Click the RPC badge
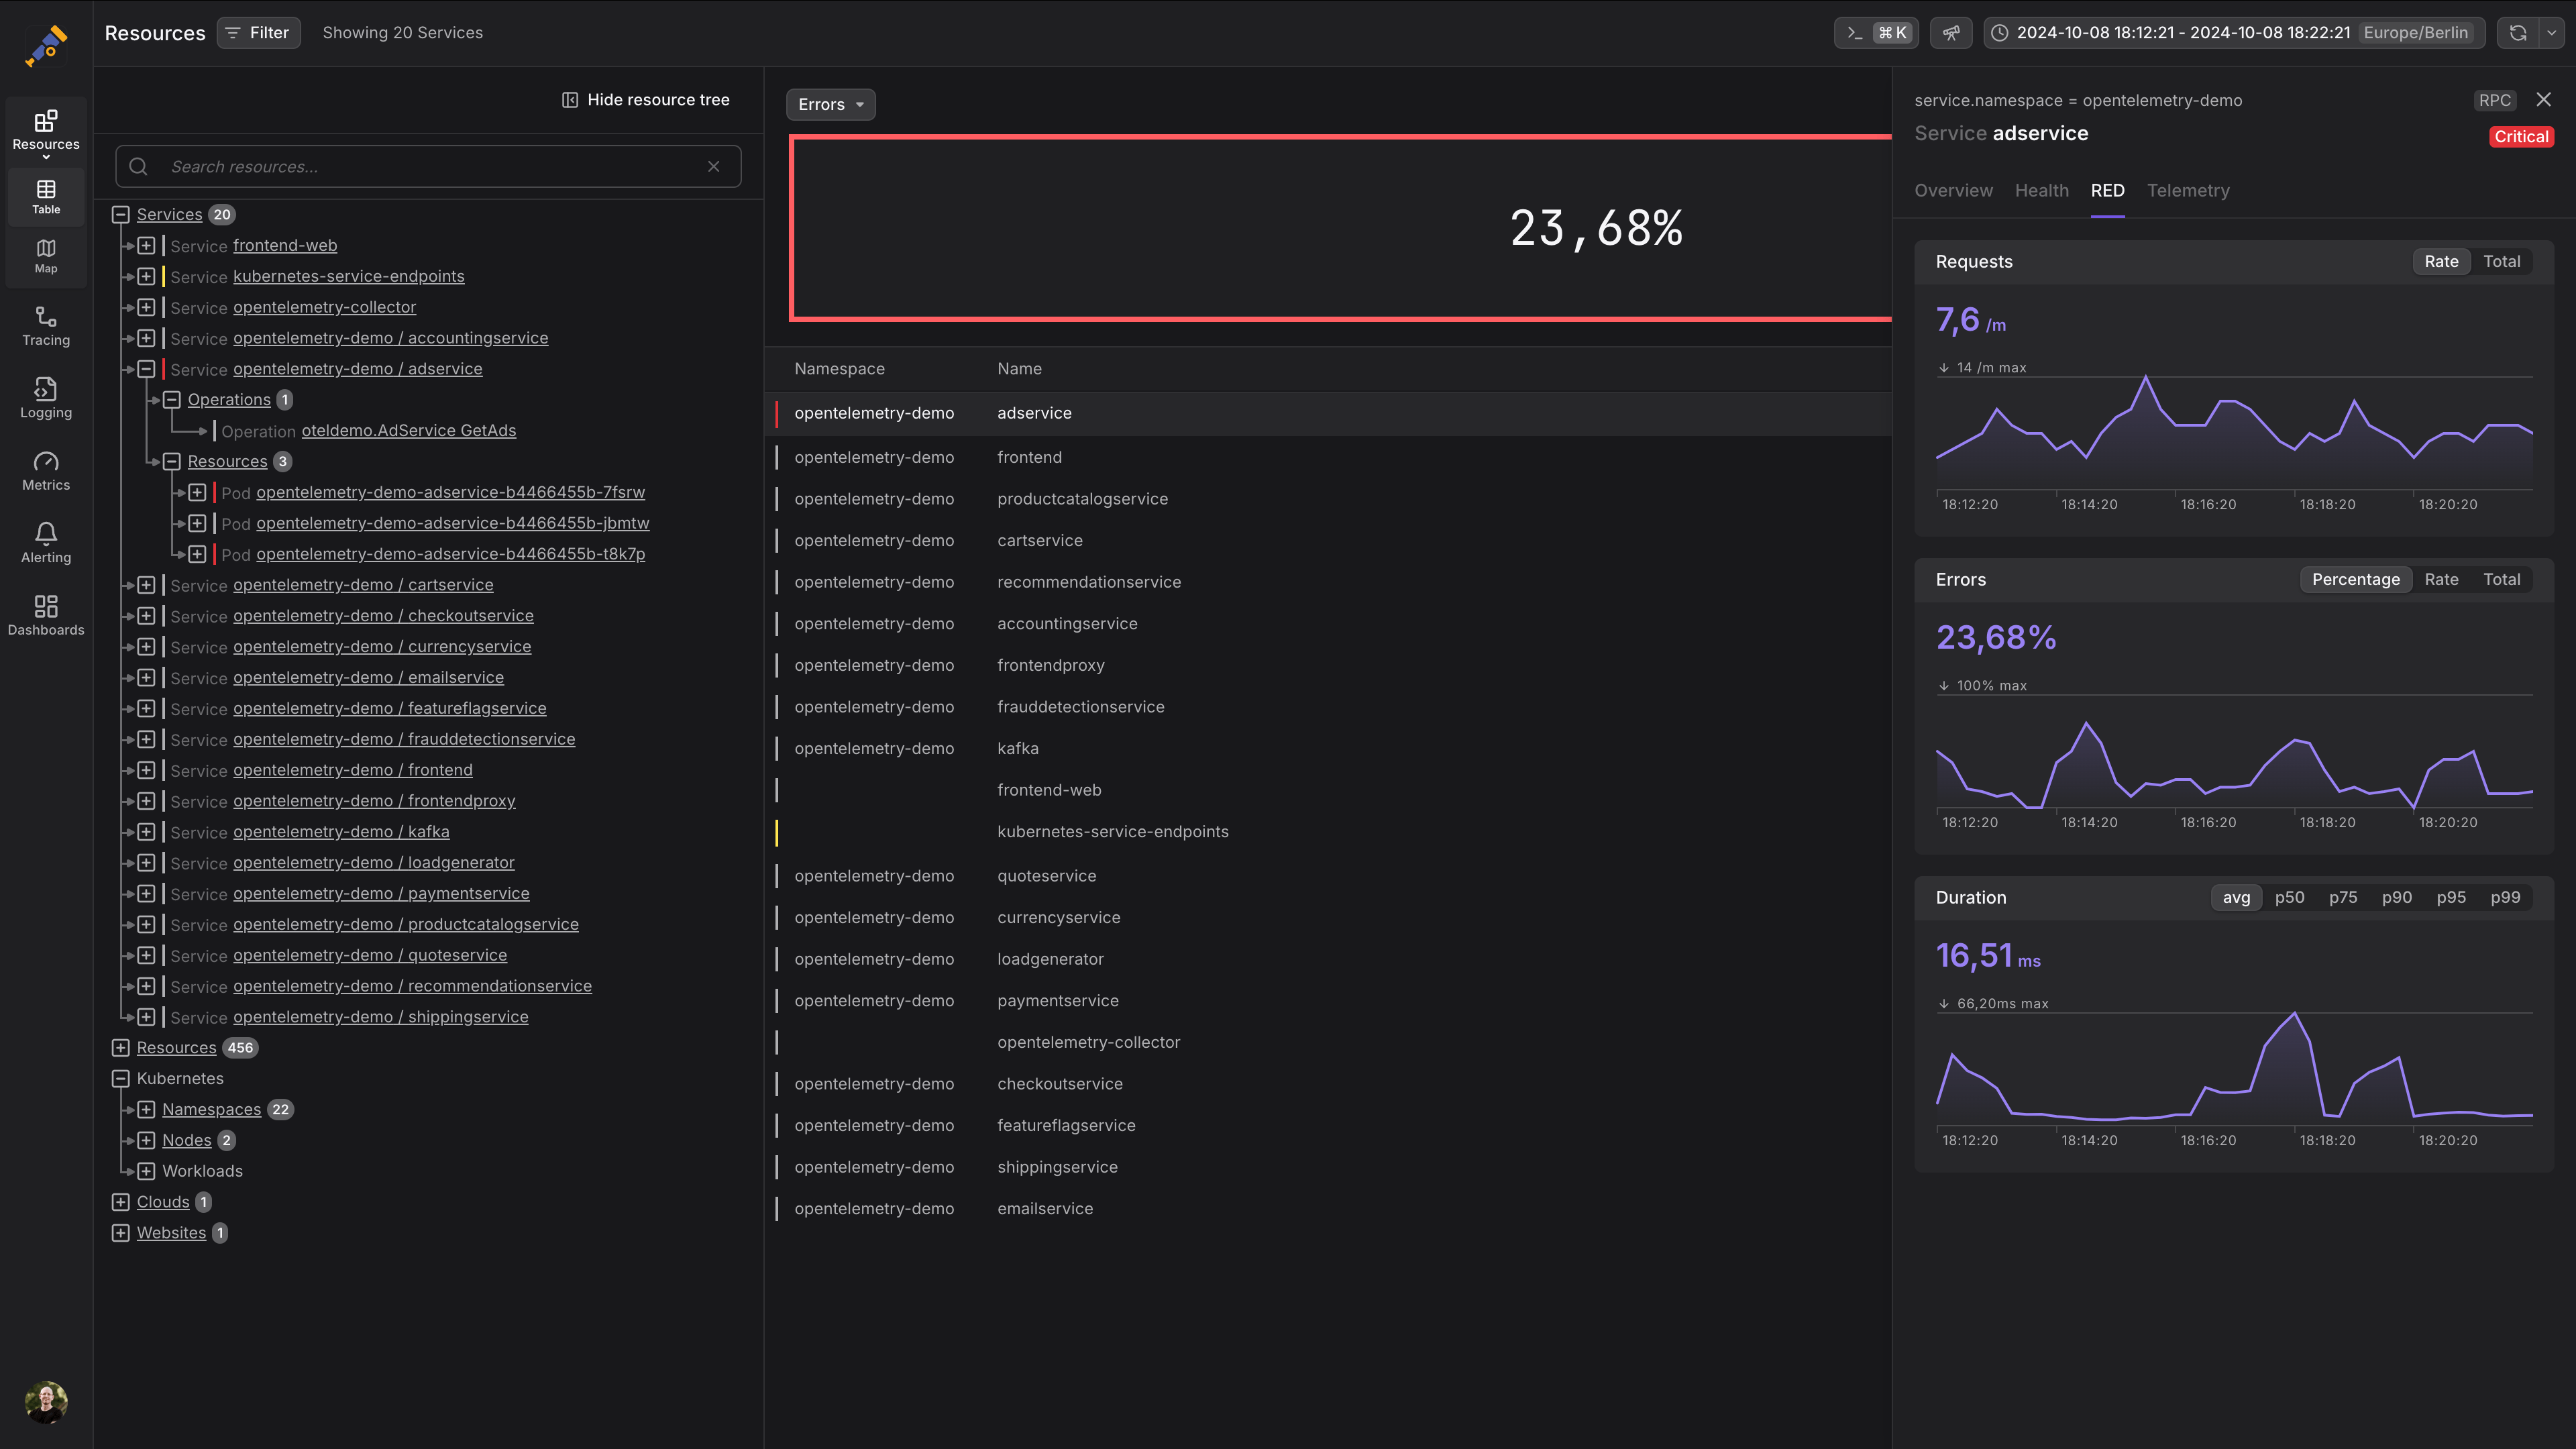The width and height of the screenshot is (2576, 1449). (x=2494, y=100)
